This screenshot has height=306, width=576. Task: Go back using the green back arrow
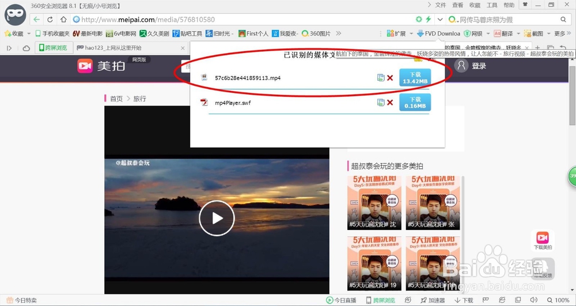36,20
